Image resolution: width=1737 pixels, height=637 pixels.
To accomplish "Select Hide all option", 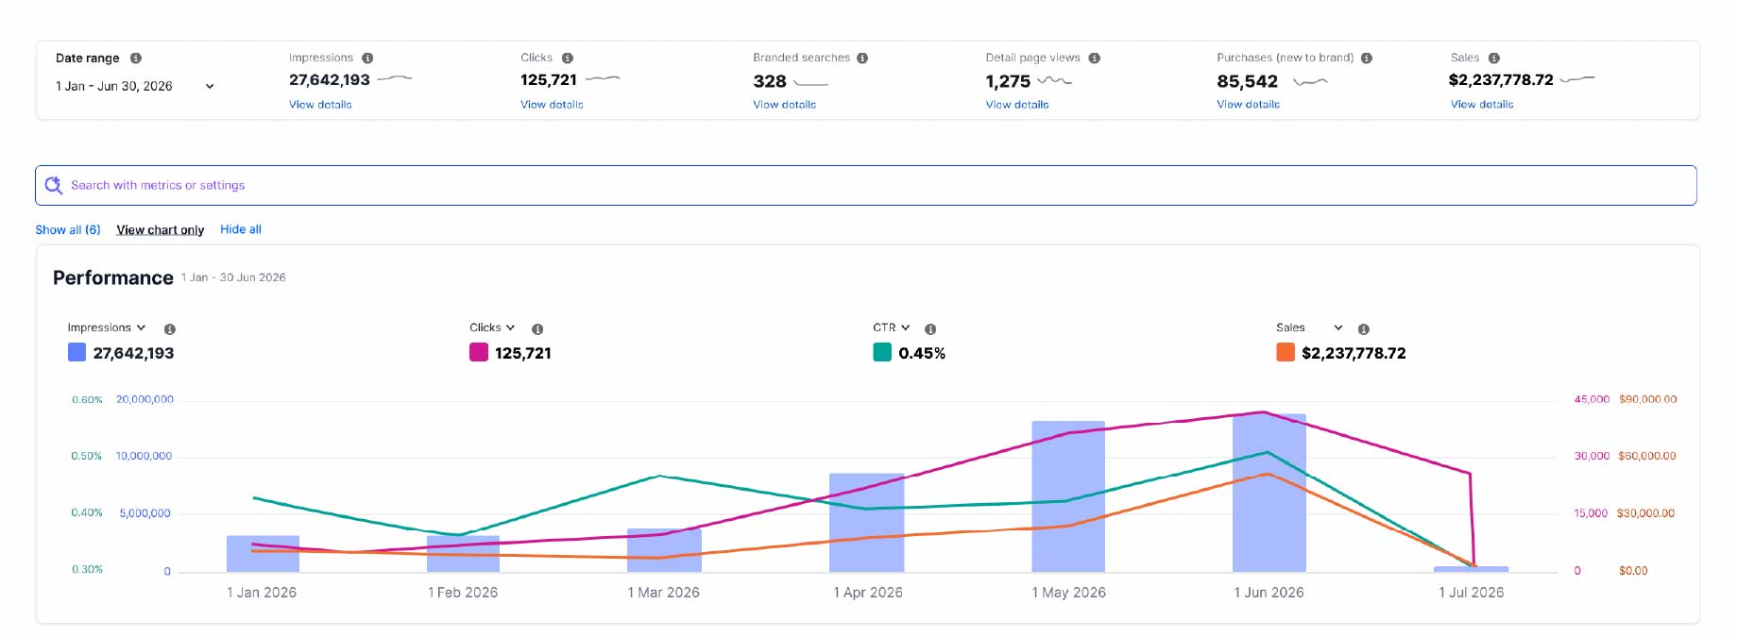I will 241,229.
